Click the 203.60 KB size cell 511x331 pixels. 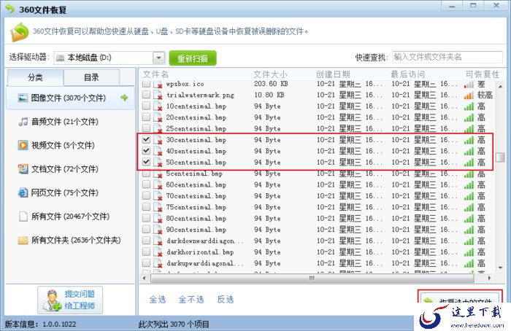tap(271, 84)
